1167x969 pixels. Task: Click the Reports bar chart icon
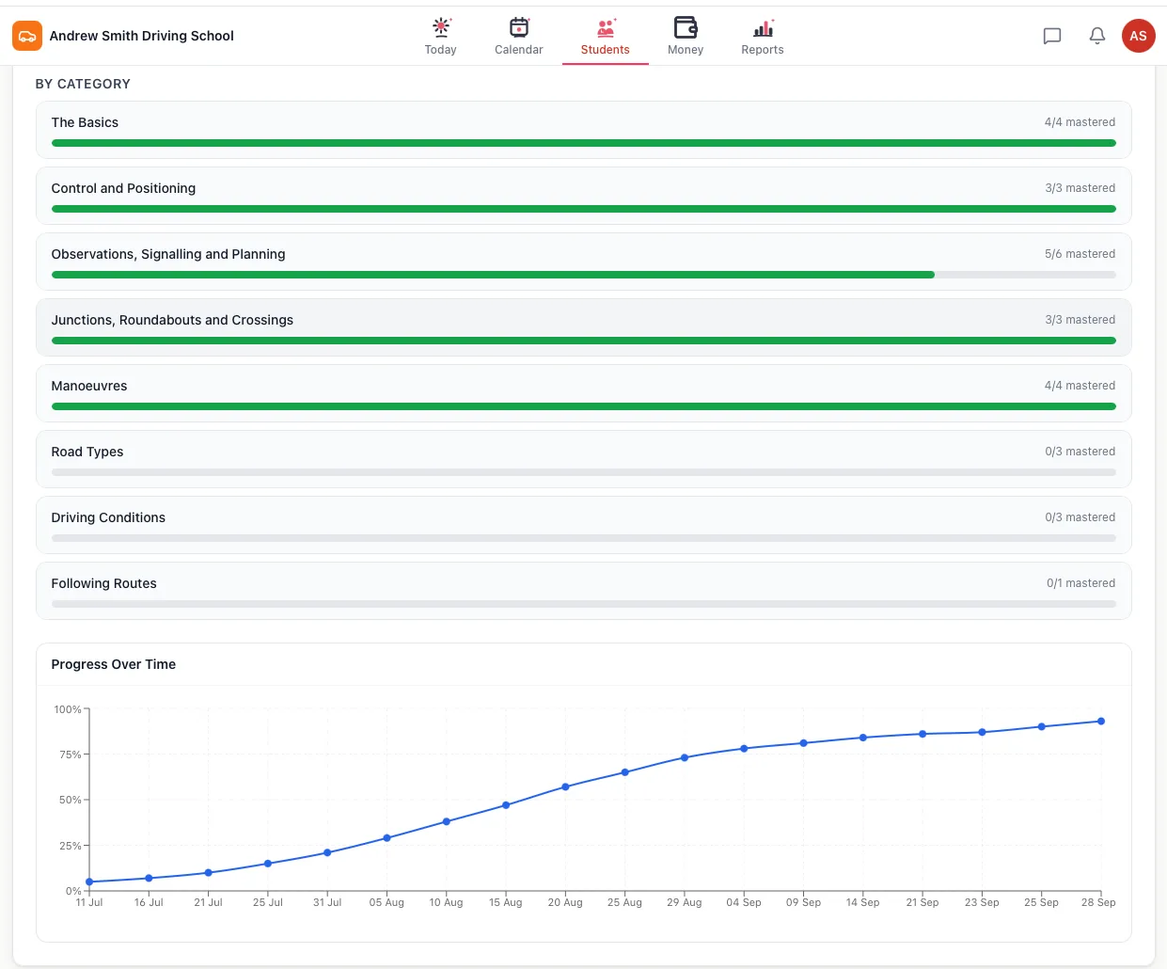(763, 28)
